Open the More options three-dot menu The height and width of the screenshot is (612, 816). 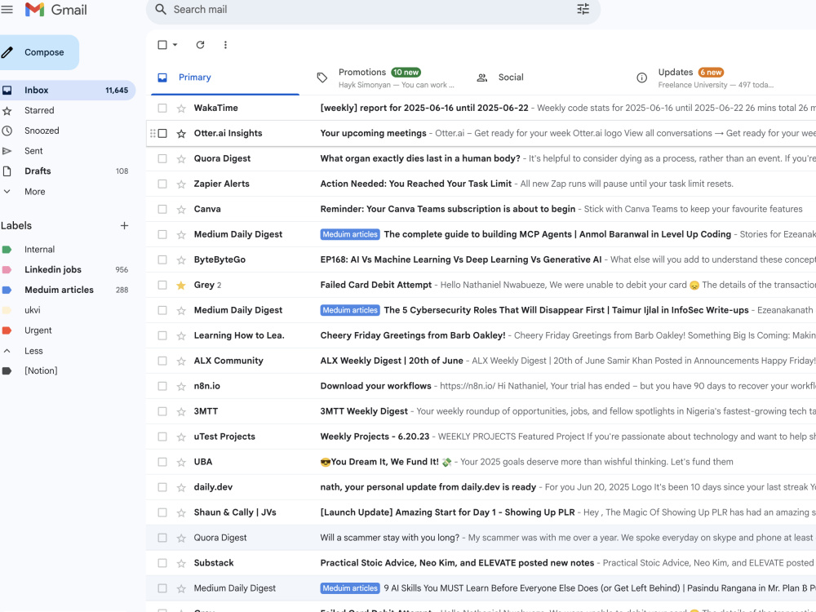click(x=225, y=45)
